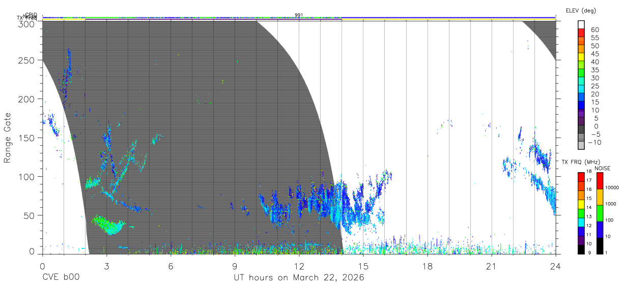Click the x-axis hour label 12
625x288 pixels.
click(x=299, y=266)
